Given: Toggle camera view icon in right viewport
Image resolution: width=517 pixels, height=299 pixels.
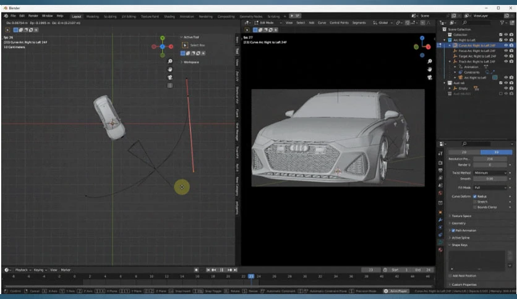Looking at the screenshot, I should (x=430, y=77).
